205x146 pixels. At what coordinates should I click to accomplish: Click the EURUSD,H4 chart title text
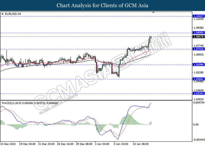tap(13, 14)
